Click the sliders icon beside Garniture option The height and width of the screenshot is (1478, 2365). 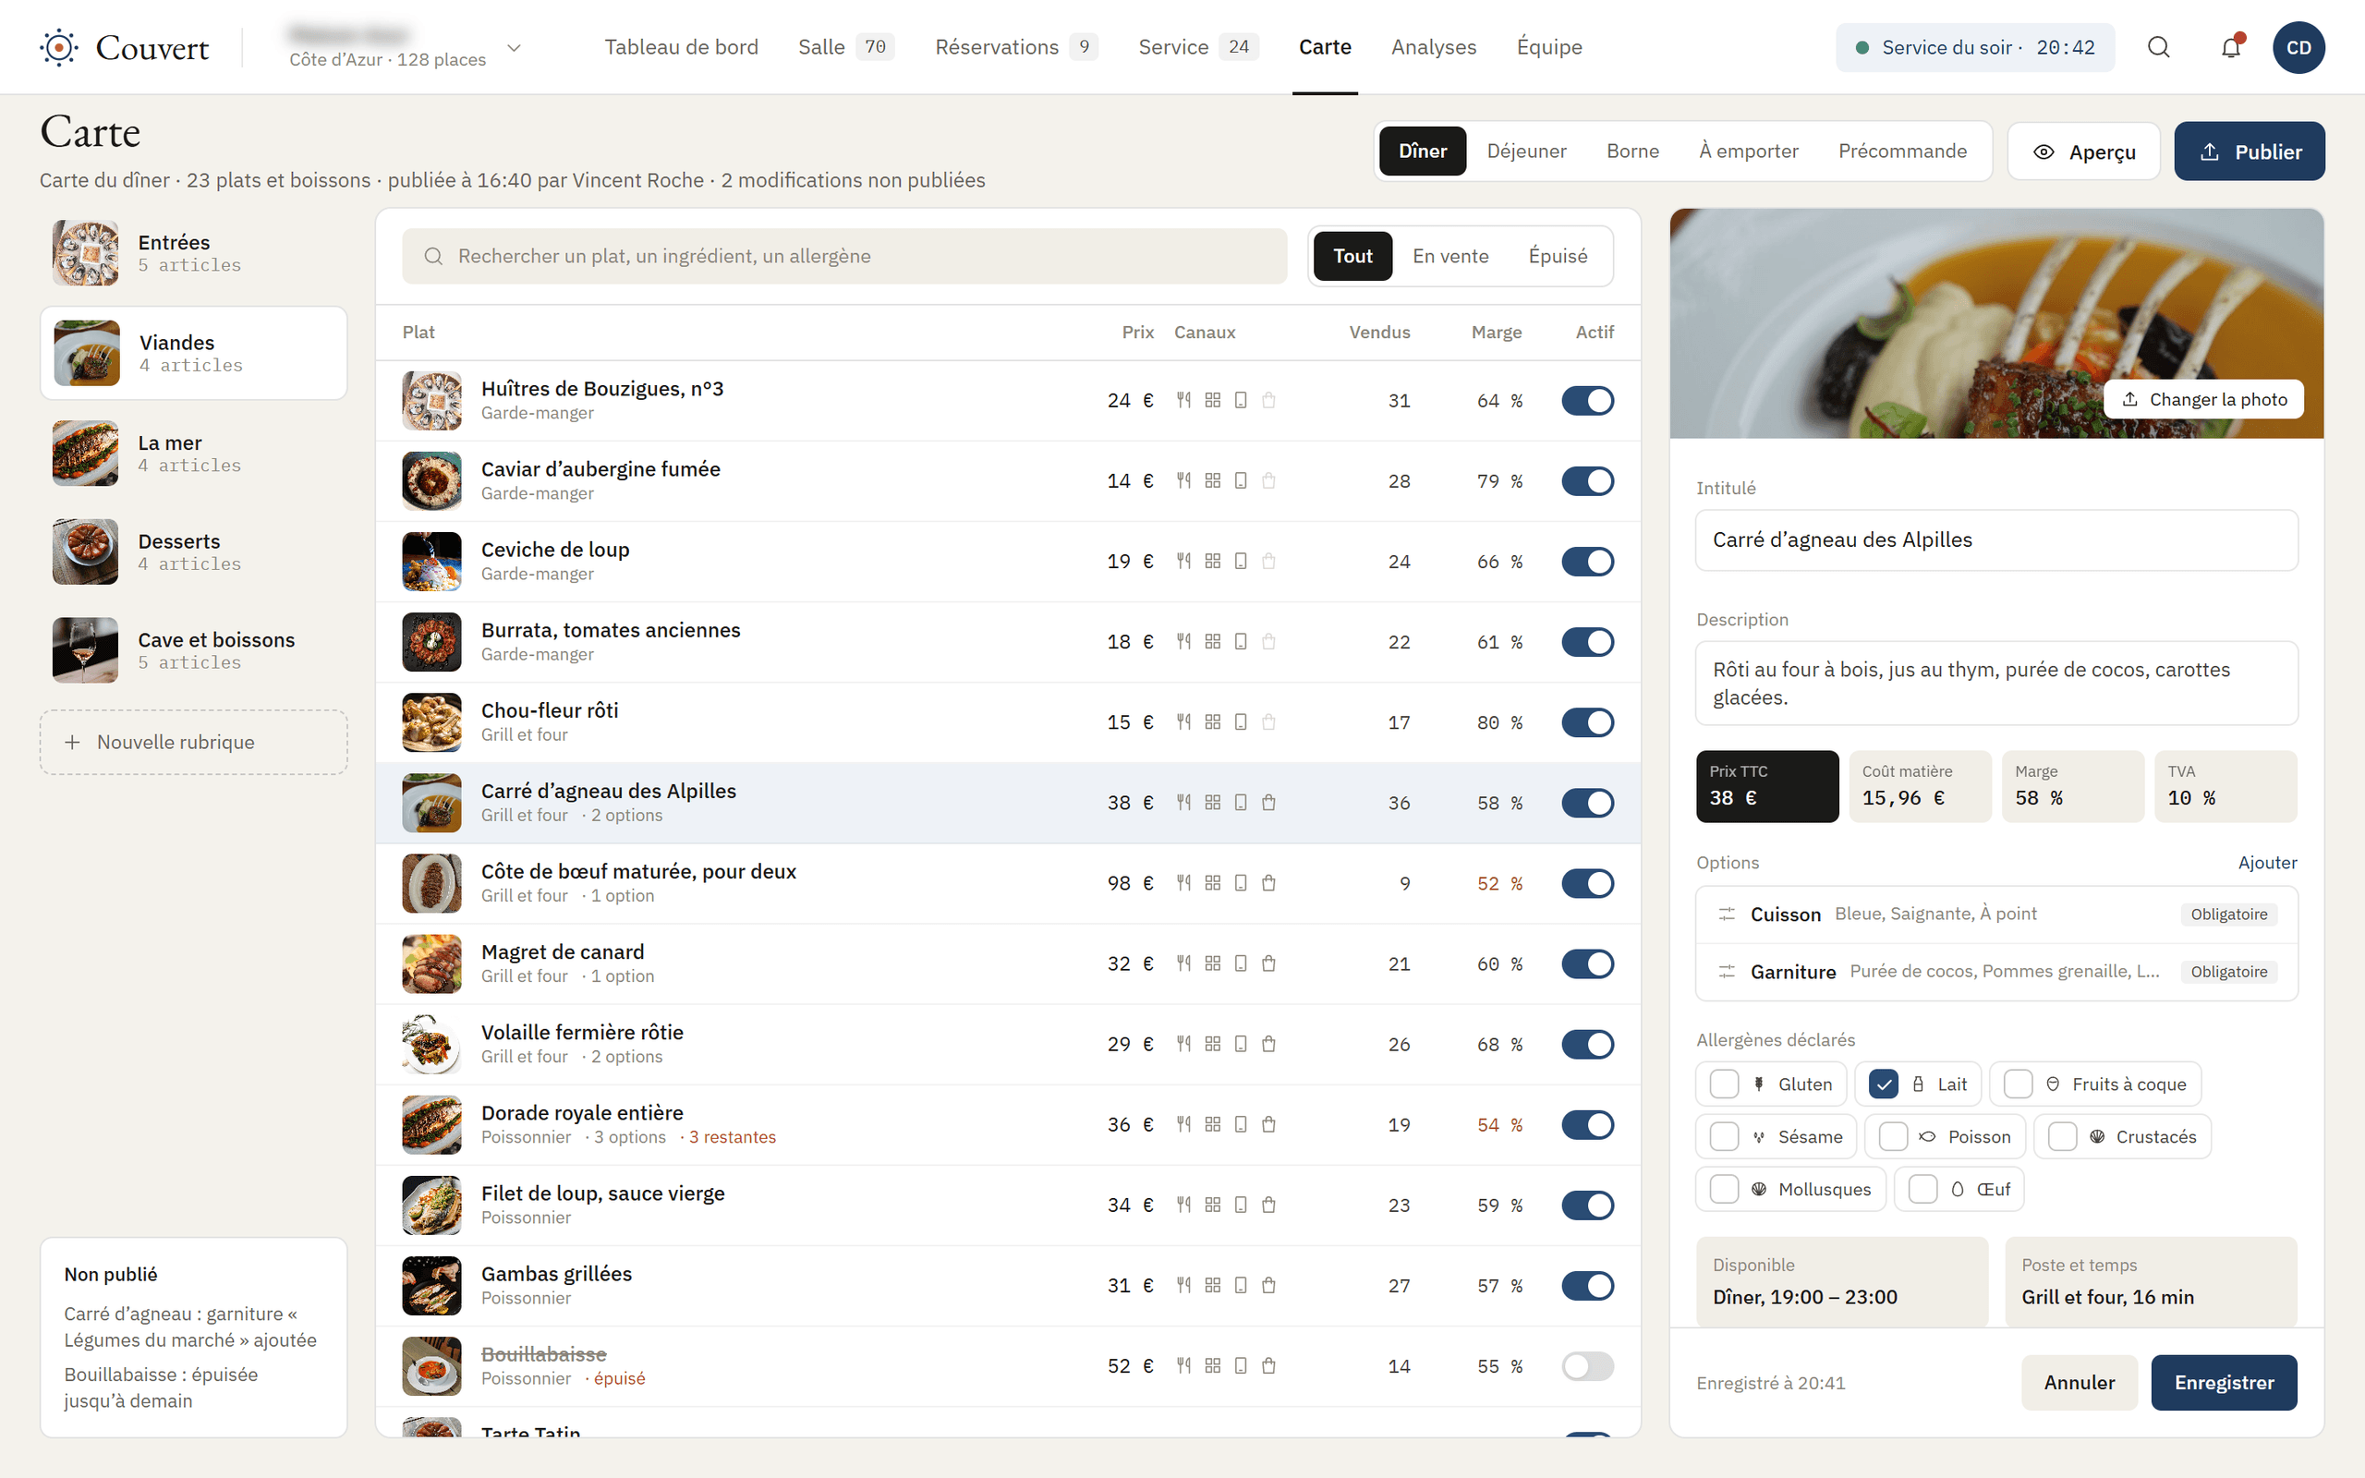1727,972
